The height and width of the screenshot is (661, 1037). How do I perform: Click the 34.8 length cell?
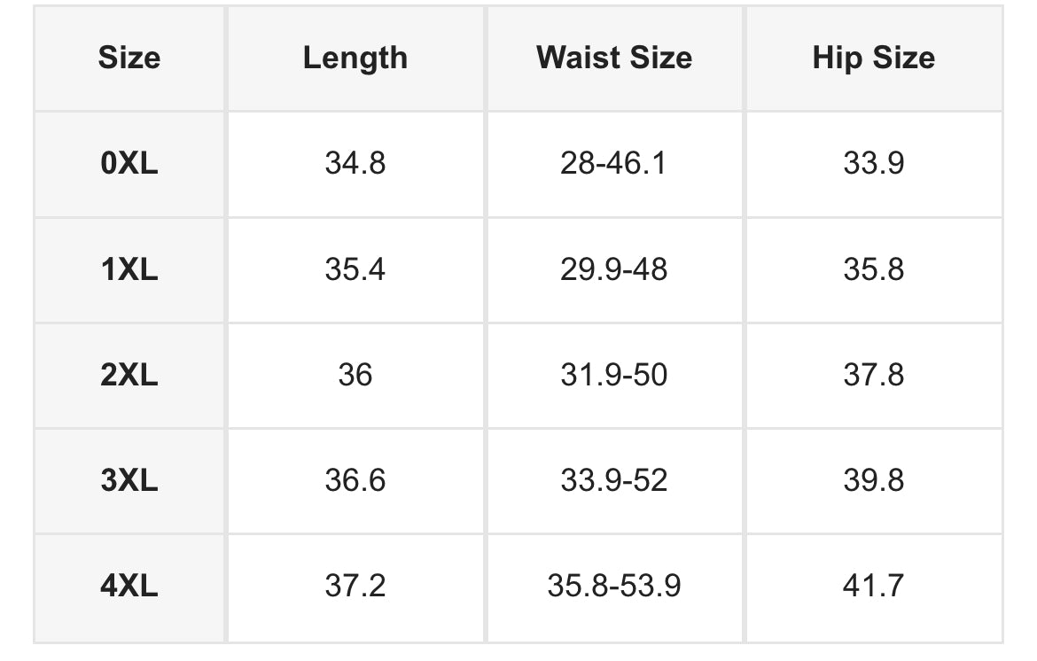[x=355, y=163]
